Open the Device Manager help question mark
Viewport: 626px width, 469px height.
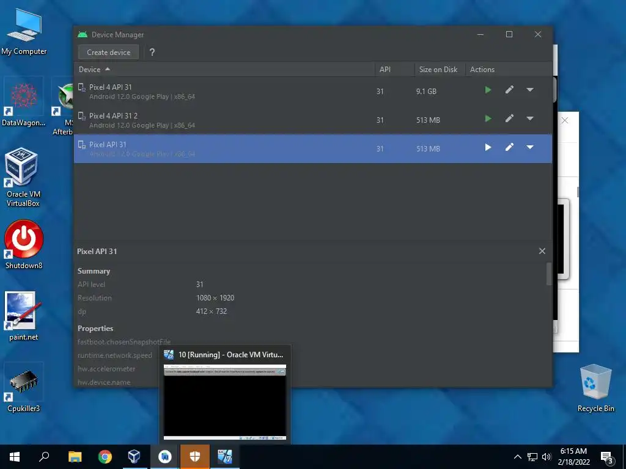click(x=152, y=53)
